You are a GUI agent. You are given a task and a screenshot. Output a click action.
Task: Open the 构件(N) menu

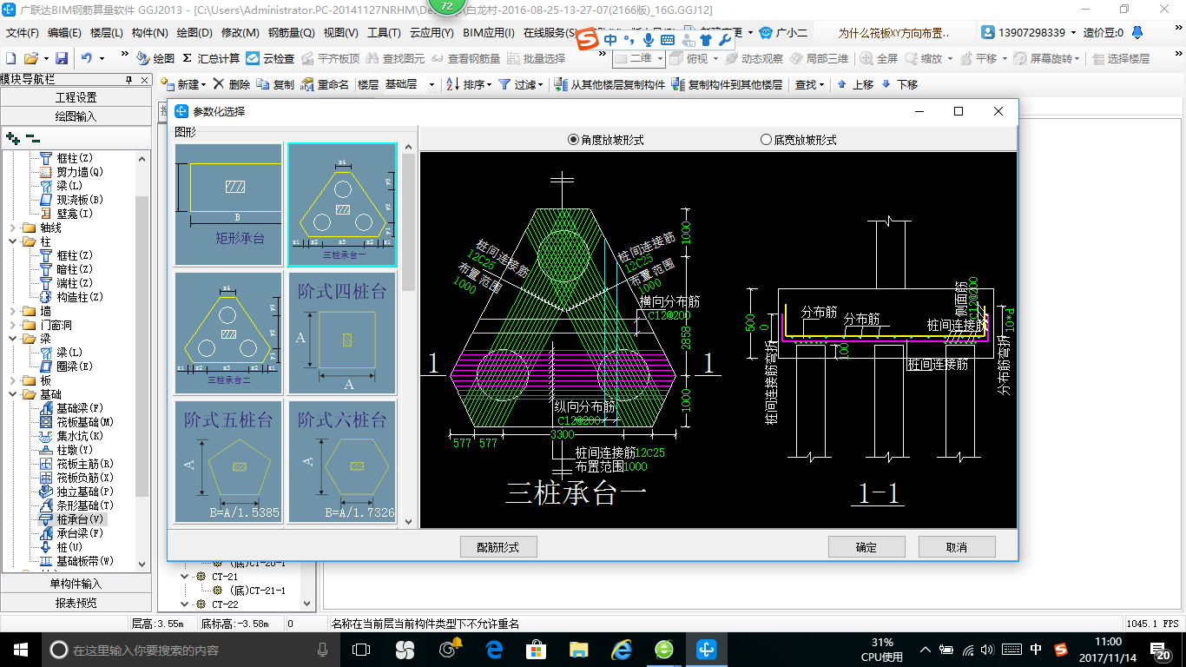click(x=149, y=33)
